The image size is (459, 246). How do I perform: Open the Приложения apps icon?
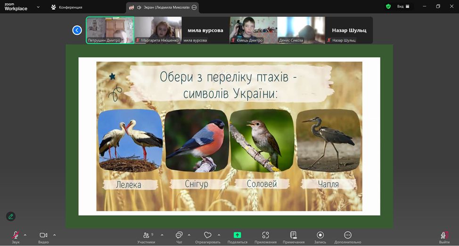click(x=265, y=235)
